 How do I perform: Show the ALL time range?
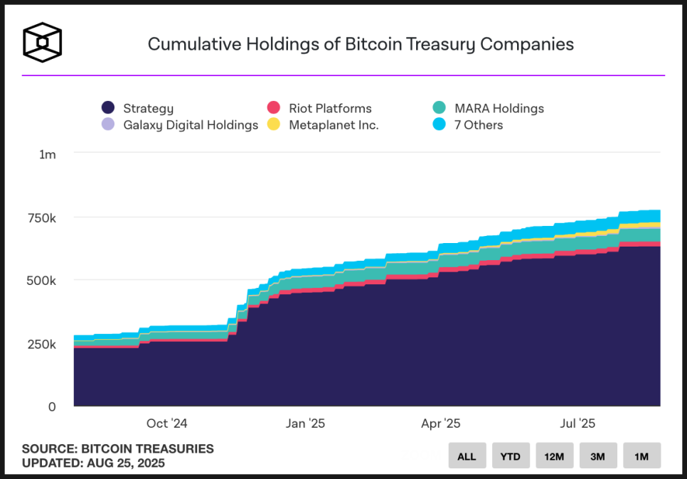pos(467,456)
